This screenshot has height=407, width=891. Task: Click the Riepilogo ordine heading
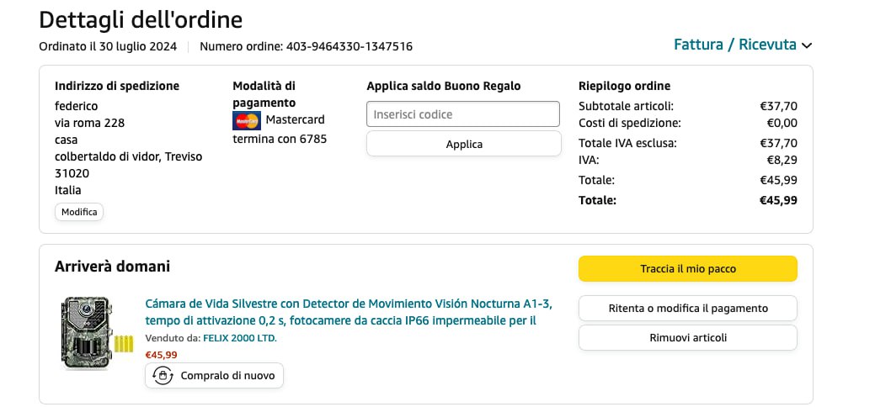click(x=624, y=86)
